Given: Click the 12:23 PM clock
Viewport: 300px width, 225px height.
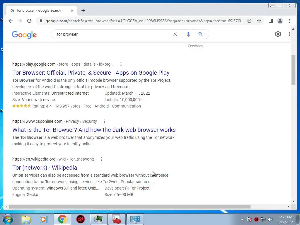Looking at the screenshot, I should pyautogui.click(x=285, y=217).
